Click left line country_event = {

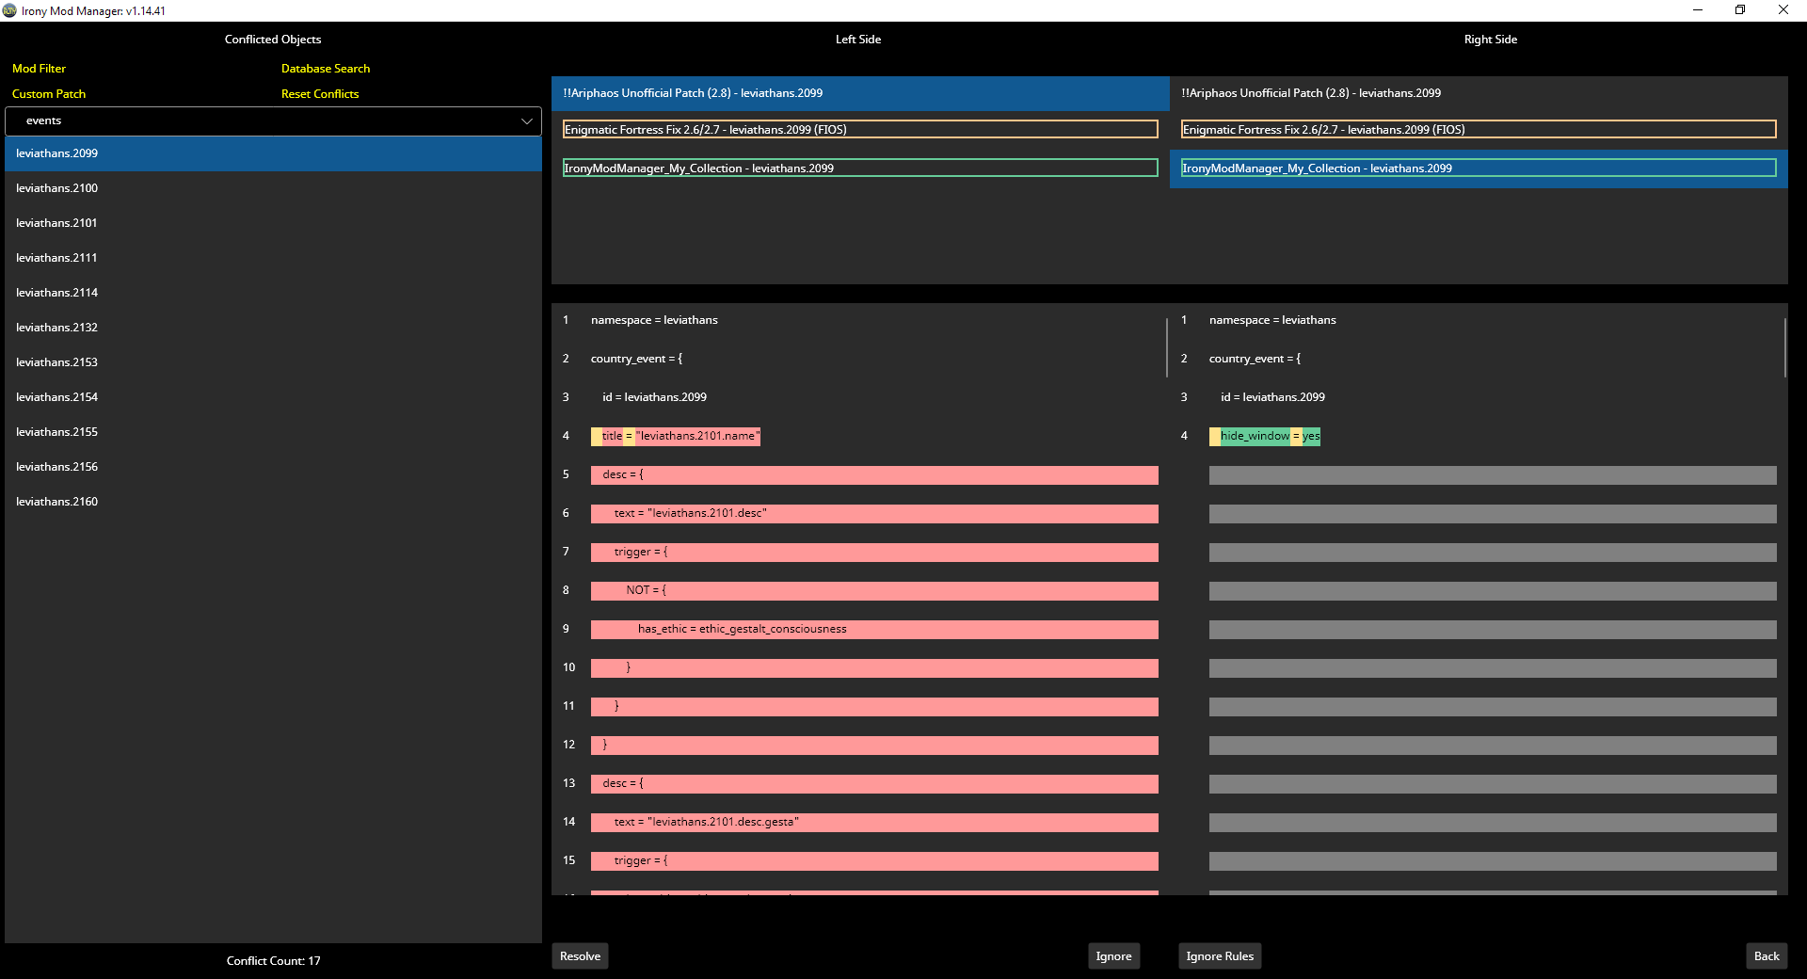coord(636,359)
